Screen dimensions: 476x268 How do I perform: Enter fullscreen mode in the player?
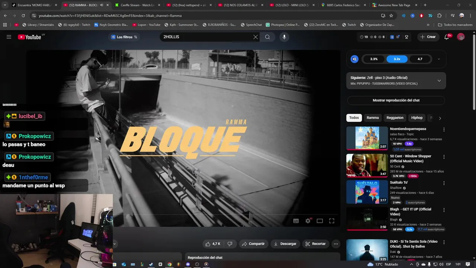332,221
